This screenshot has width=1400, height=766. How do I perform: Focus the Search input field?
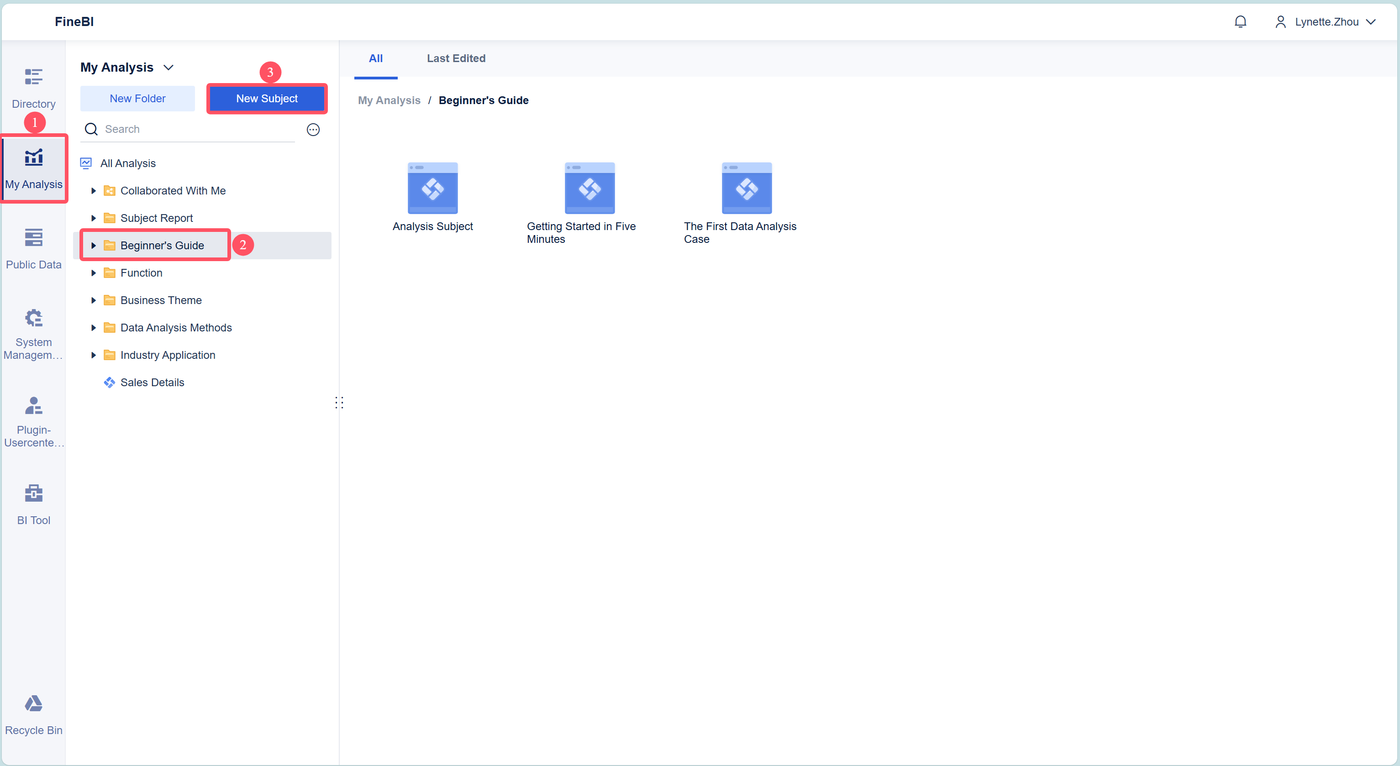click(195, 129)
